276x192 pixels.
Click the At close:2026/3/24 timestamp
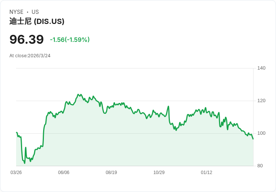coord(30,56)
